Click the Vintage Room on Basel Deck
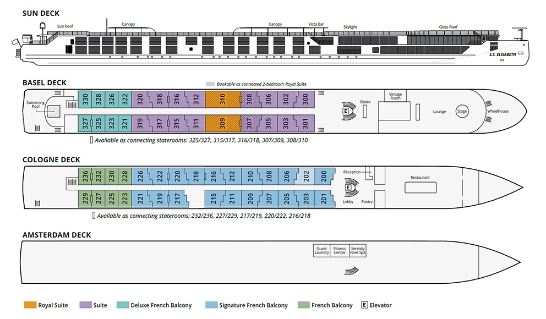The image size is (546, 319). coord(395,95)
